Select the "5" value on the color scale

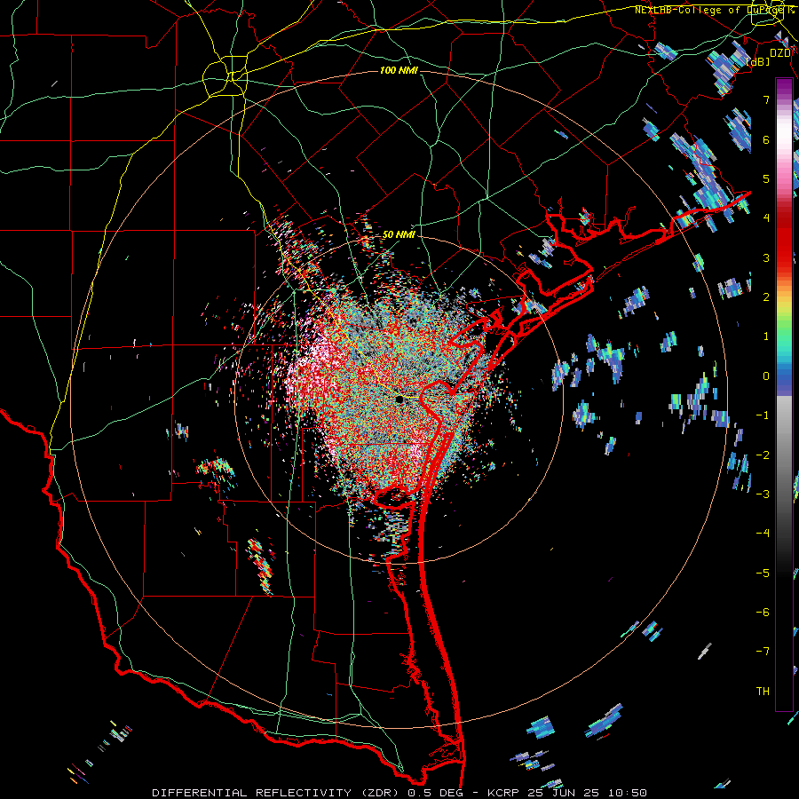(x=766, y=178)
